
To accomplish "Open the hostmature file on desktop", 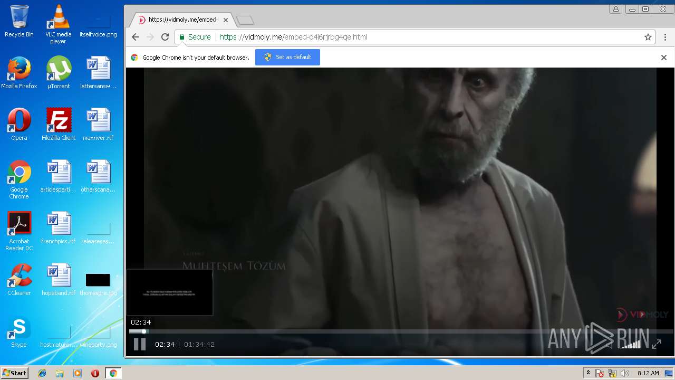I will pos(59,336).
